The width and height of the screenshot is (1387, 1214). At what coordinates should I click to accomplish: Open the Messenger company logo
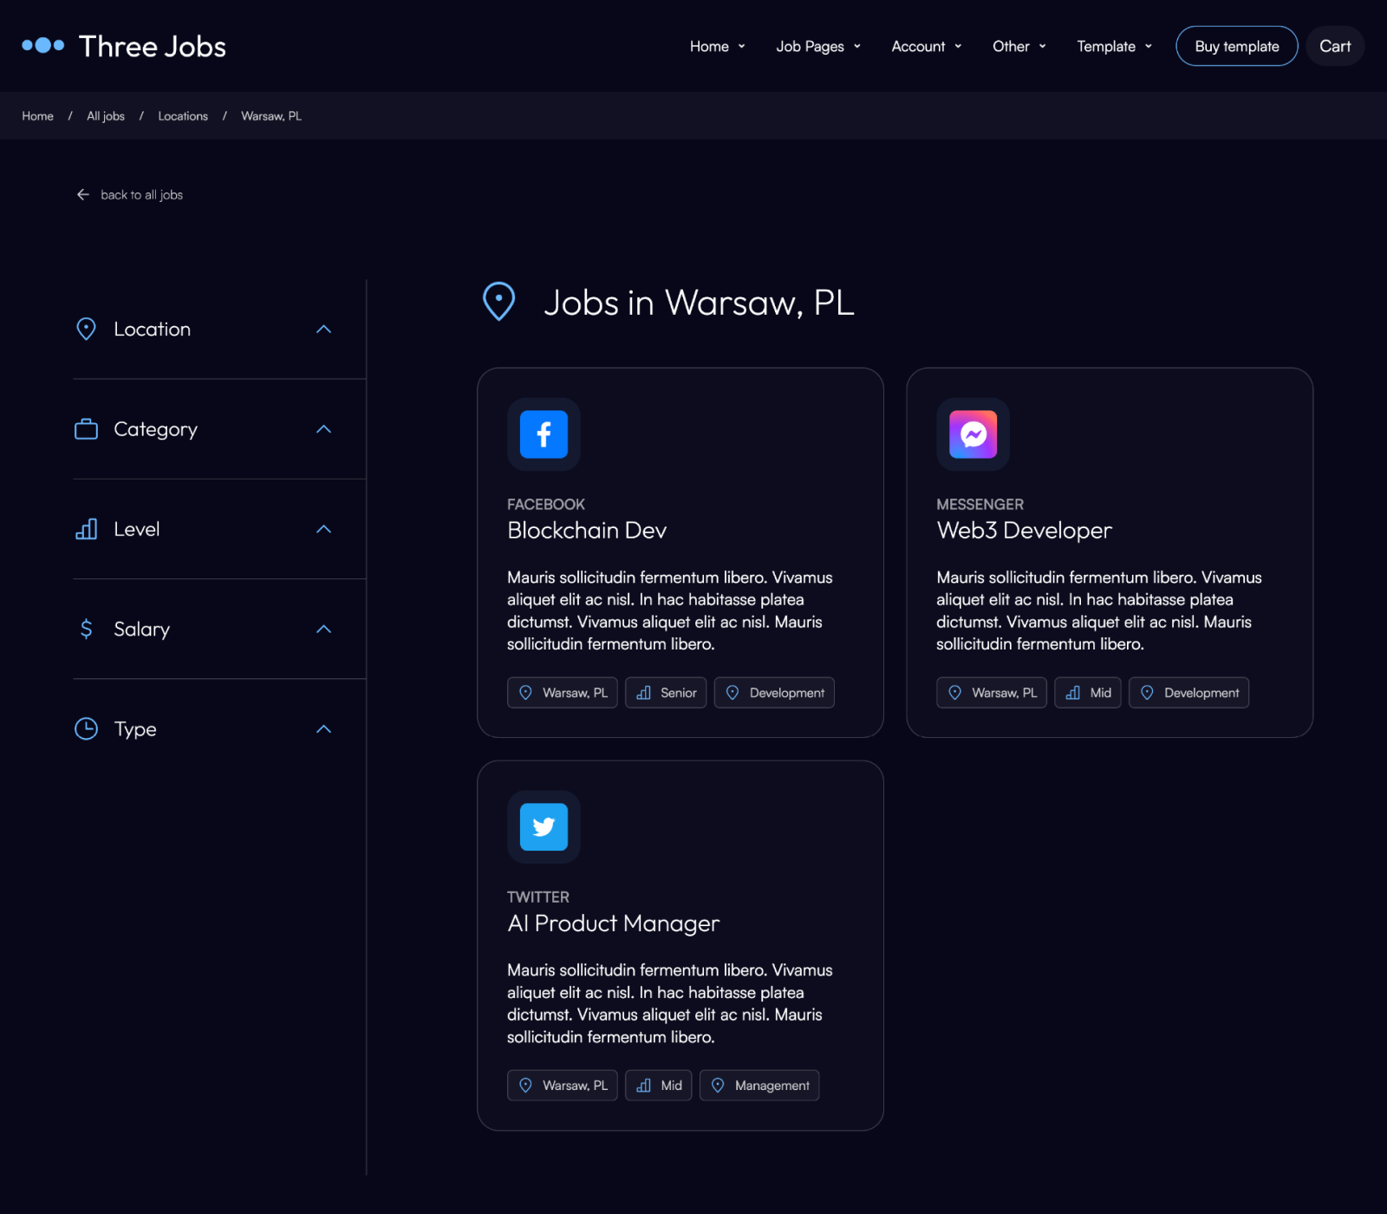(x=973, y=434)
